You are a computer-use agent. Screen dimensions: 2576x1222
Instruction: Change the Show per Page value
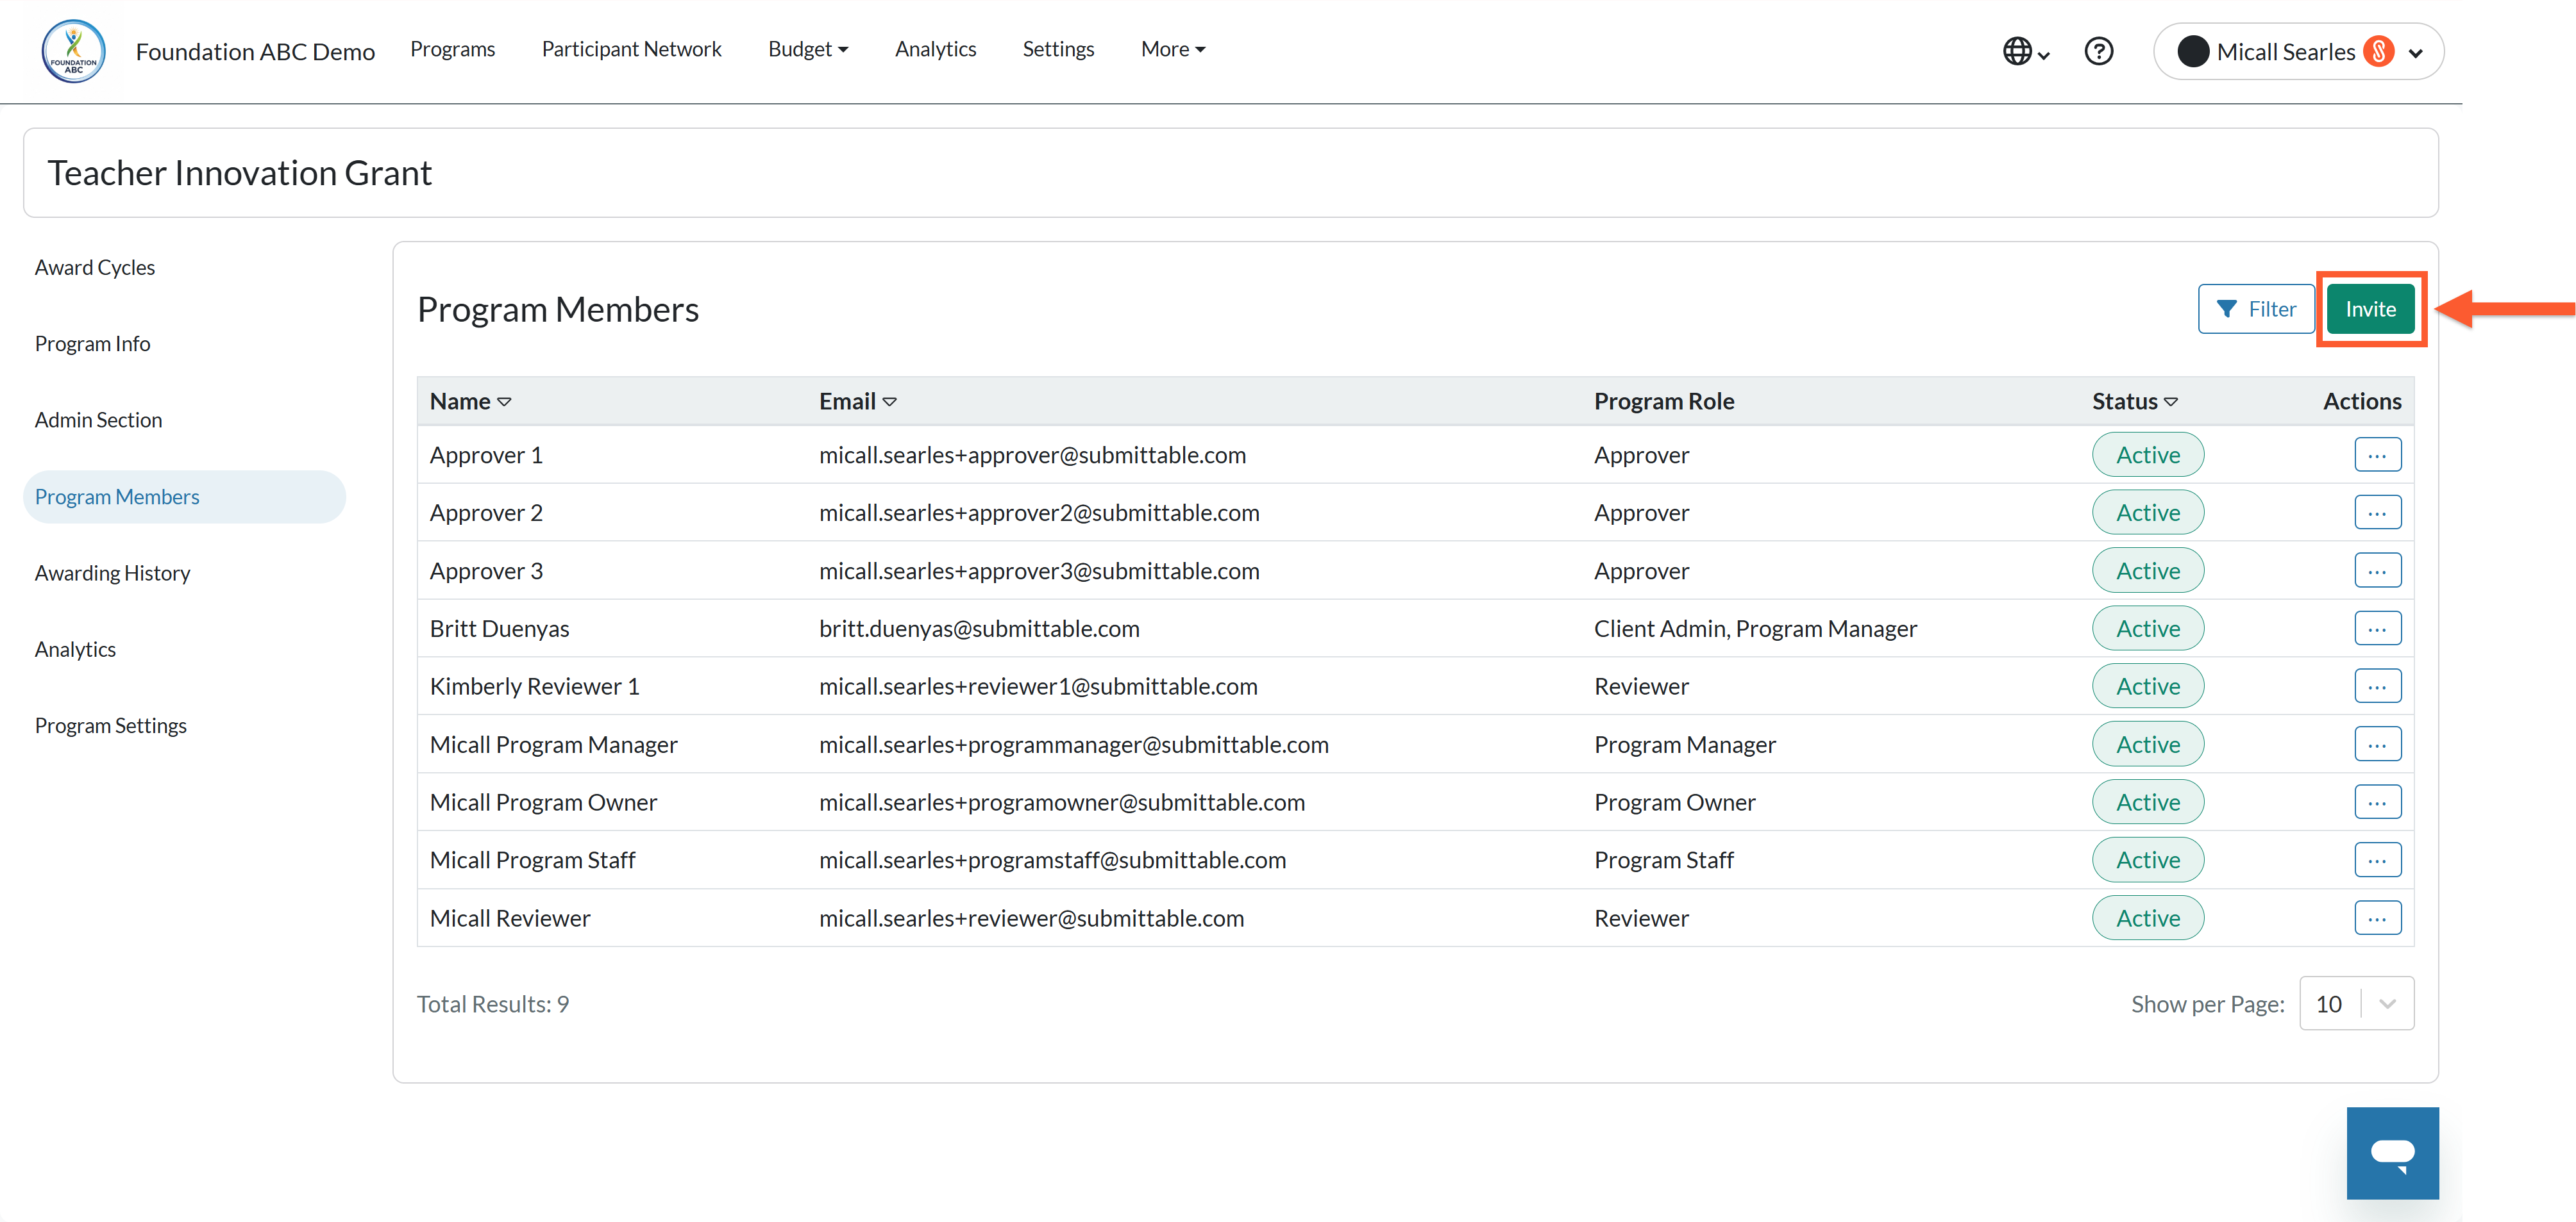click(x=2356, y=1004)
